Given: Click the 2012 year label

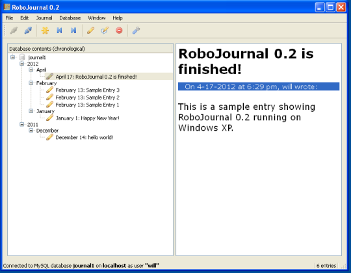Looking at the screenshot, I should pos(32,64).
